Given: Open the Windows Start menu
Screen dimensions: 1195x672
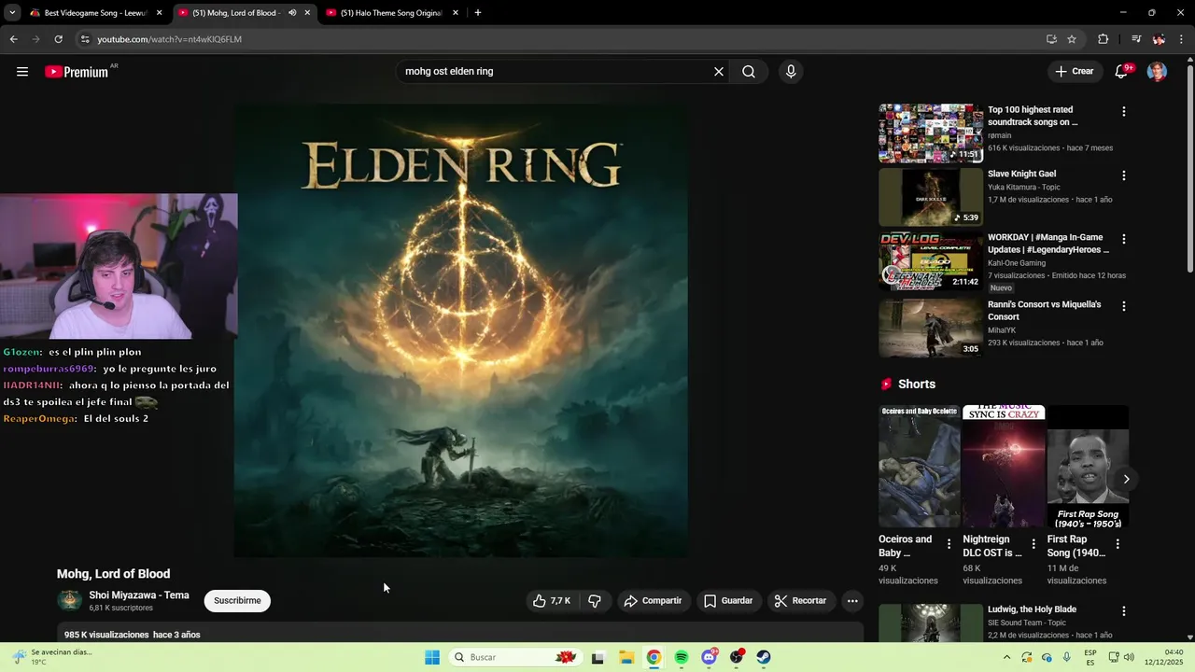Looking at the screenshot, I should [432, 657].
